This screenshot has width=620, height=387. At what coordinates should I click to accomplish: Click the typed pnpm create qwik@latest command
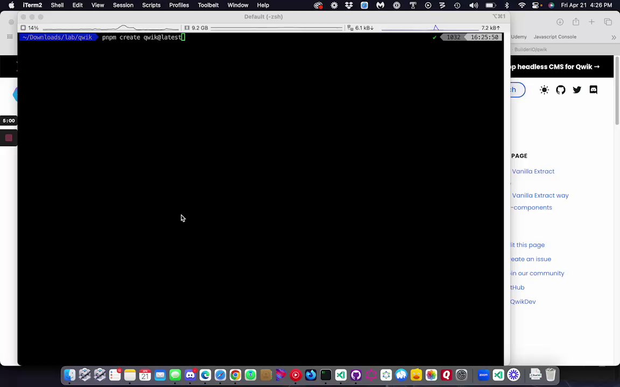coord(142,37)
